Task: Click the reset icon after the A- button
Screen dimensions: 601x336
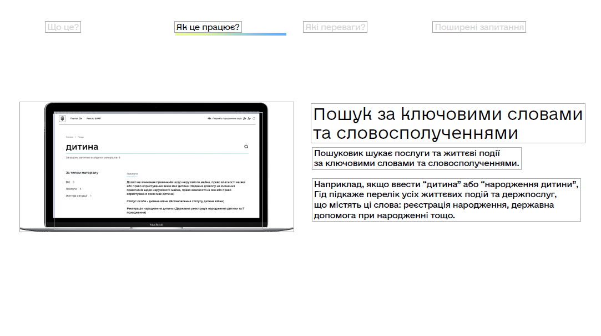Action: pos(254,119)
